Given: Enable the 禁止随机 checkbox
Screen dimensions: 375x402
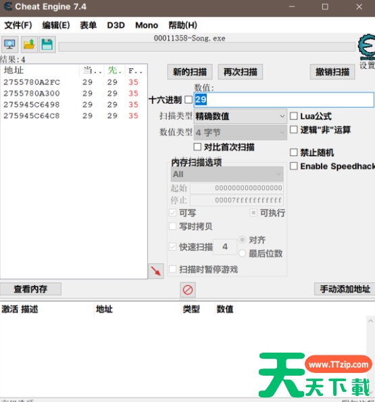Looking at the screenshot, I should (x=293, y=153).
